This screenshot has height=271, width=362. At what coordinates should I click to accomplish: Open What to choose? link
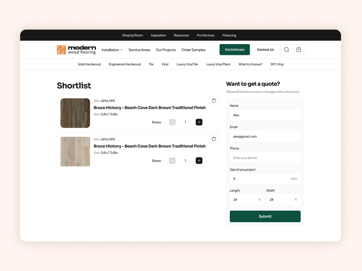[250, 64]
